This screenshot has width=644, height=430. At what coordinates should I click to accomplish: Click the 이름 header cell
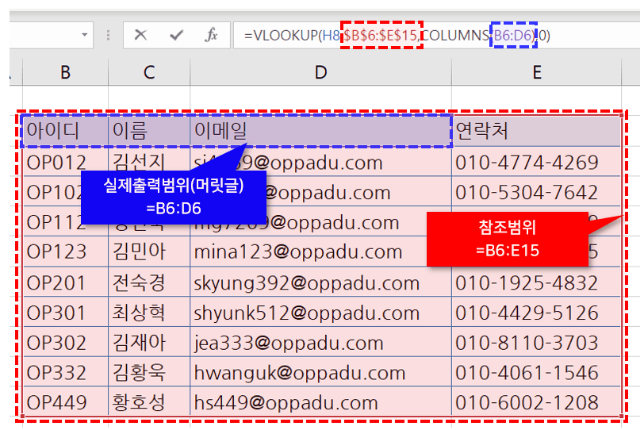(x=149, y=131)
